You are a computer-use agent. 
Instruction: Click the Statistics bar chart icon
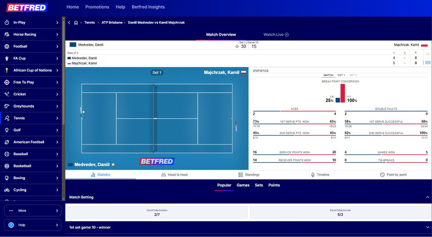(93, 175)
